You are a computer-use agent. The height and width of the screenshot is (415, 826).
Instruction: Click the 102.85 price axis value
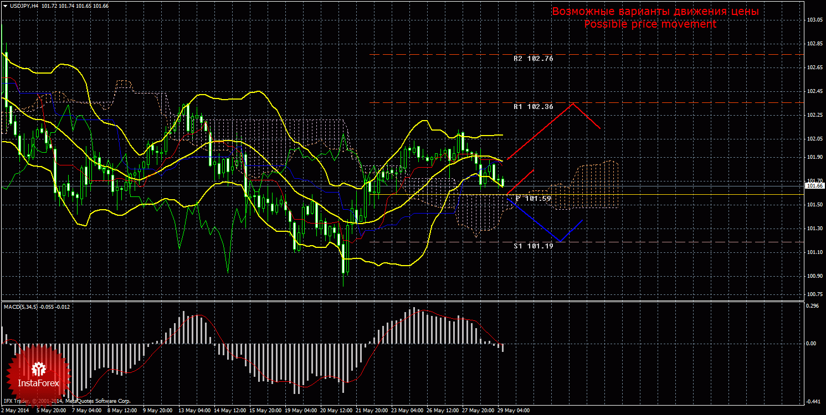point(814,44)
